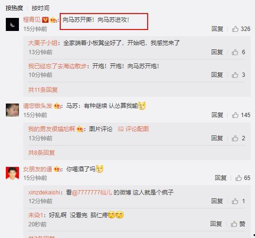Viewport: 255px width, 238px height.
Task: Reply to 程青见's comment
Action: (217, 29)
